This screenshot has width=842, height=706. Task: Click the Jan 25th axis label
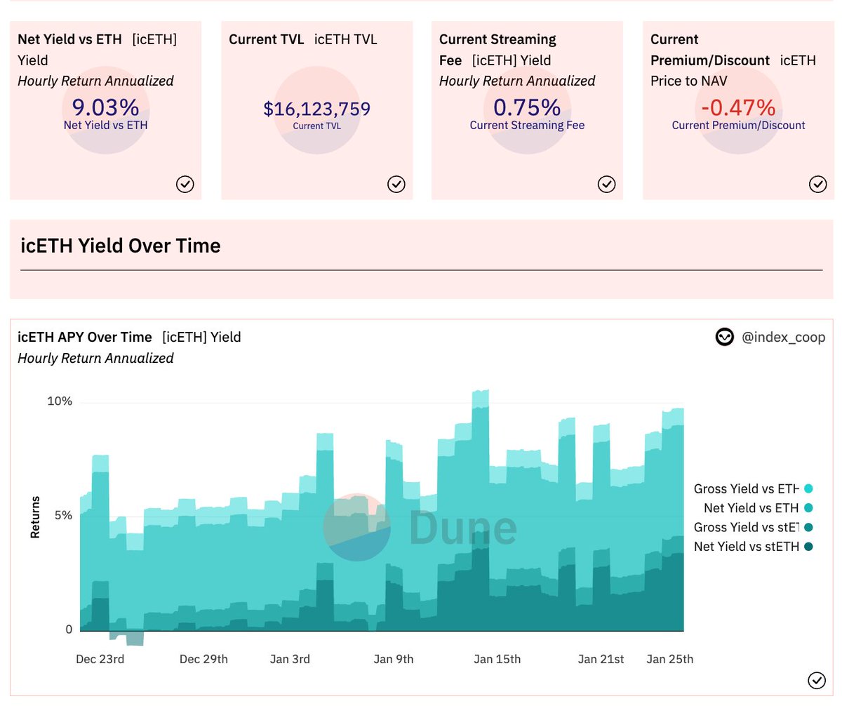tap(670, 659)
